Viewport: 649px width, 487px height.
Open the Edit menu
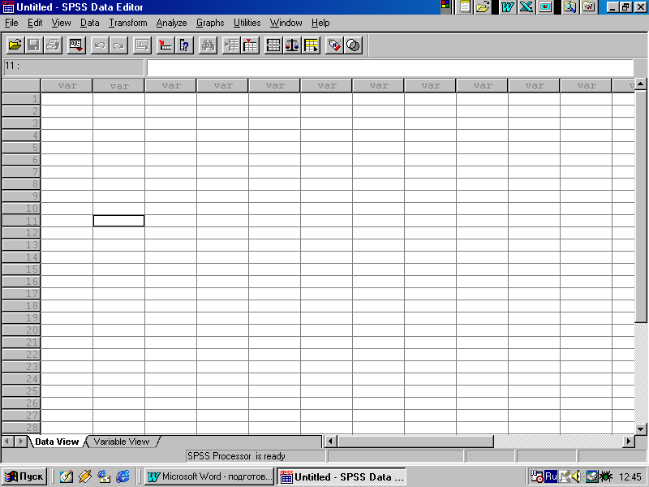click(35, 23)
